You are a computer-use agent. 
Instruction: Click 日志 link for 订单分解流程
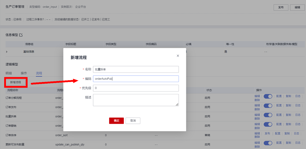[298, 96]
